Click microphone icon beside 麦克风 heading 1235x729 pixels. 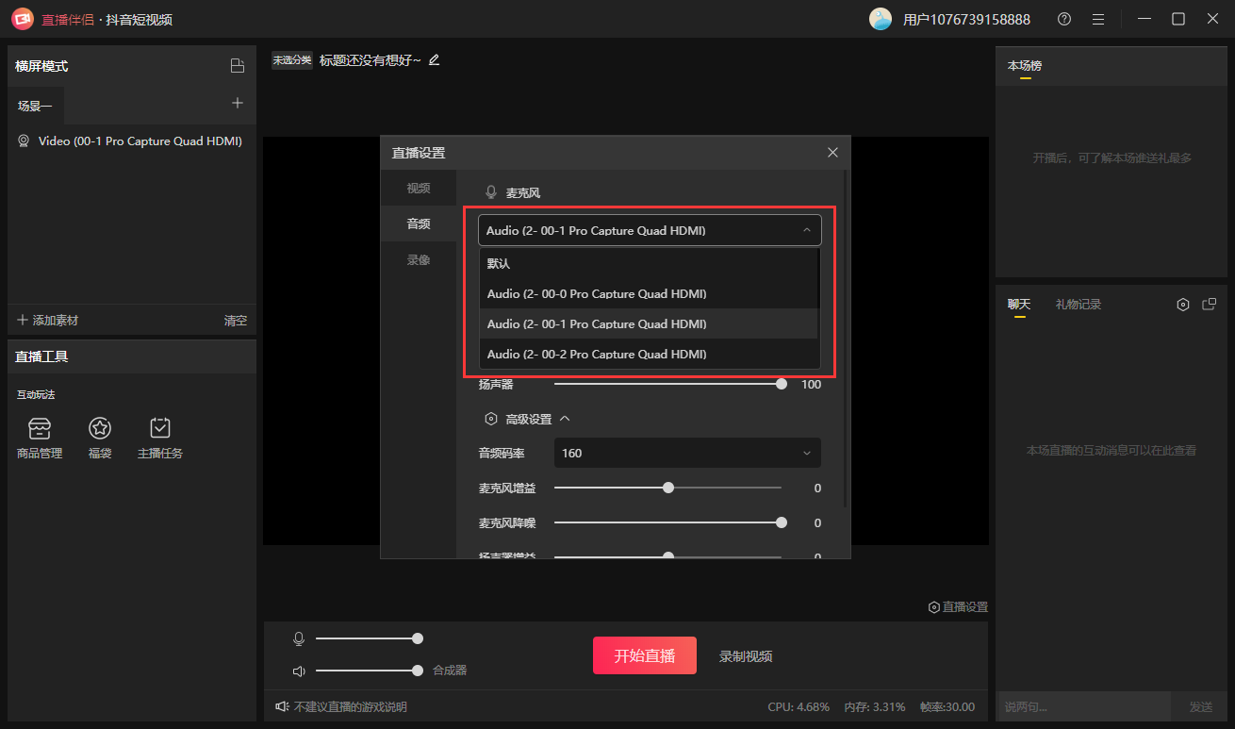point(491,192)
